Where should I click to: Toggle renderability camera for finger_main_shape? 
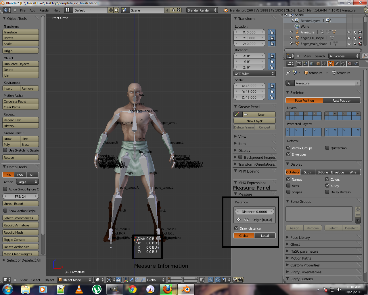pyautogui.click(x=360, y=44)
